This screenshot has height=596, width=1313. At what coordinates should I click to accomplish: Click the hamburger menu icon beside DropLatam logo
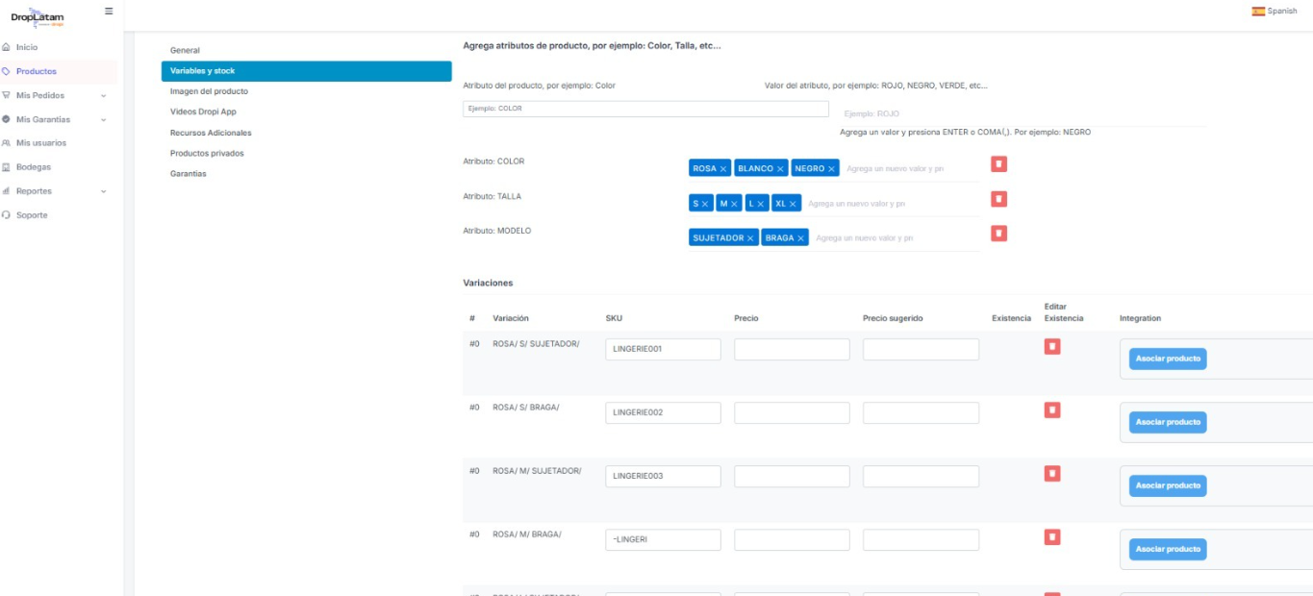coord(108,11)
